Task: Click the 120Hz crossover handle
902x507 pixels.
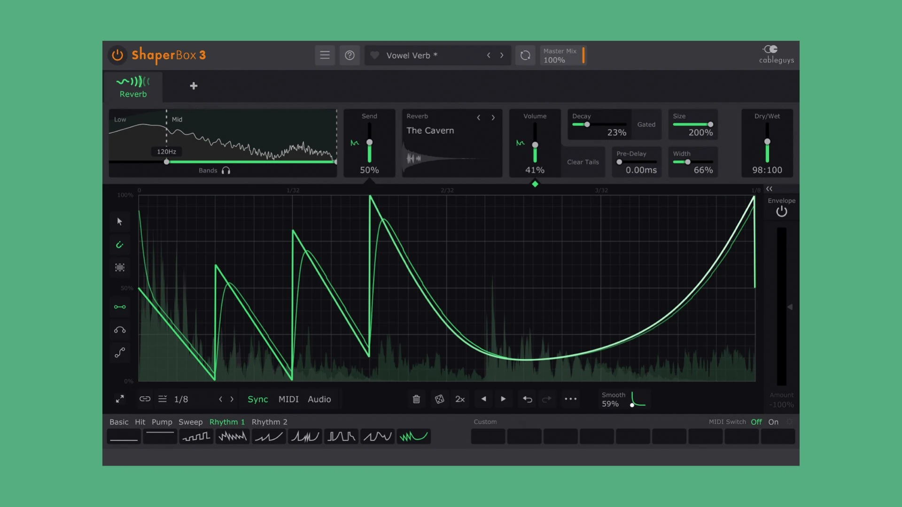Action: (x=166, y=161)
